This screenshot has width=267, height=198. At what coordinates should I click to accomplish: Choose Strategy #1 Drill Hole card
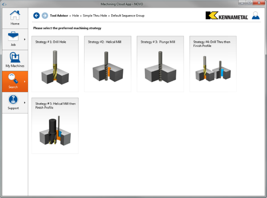[55, 64]
